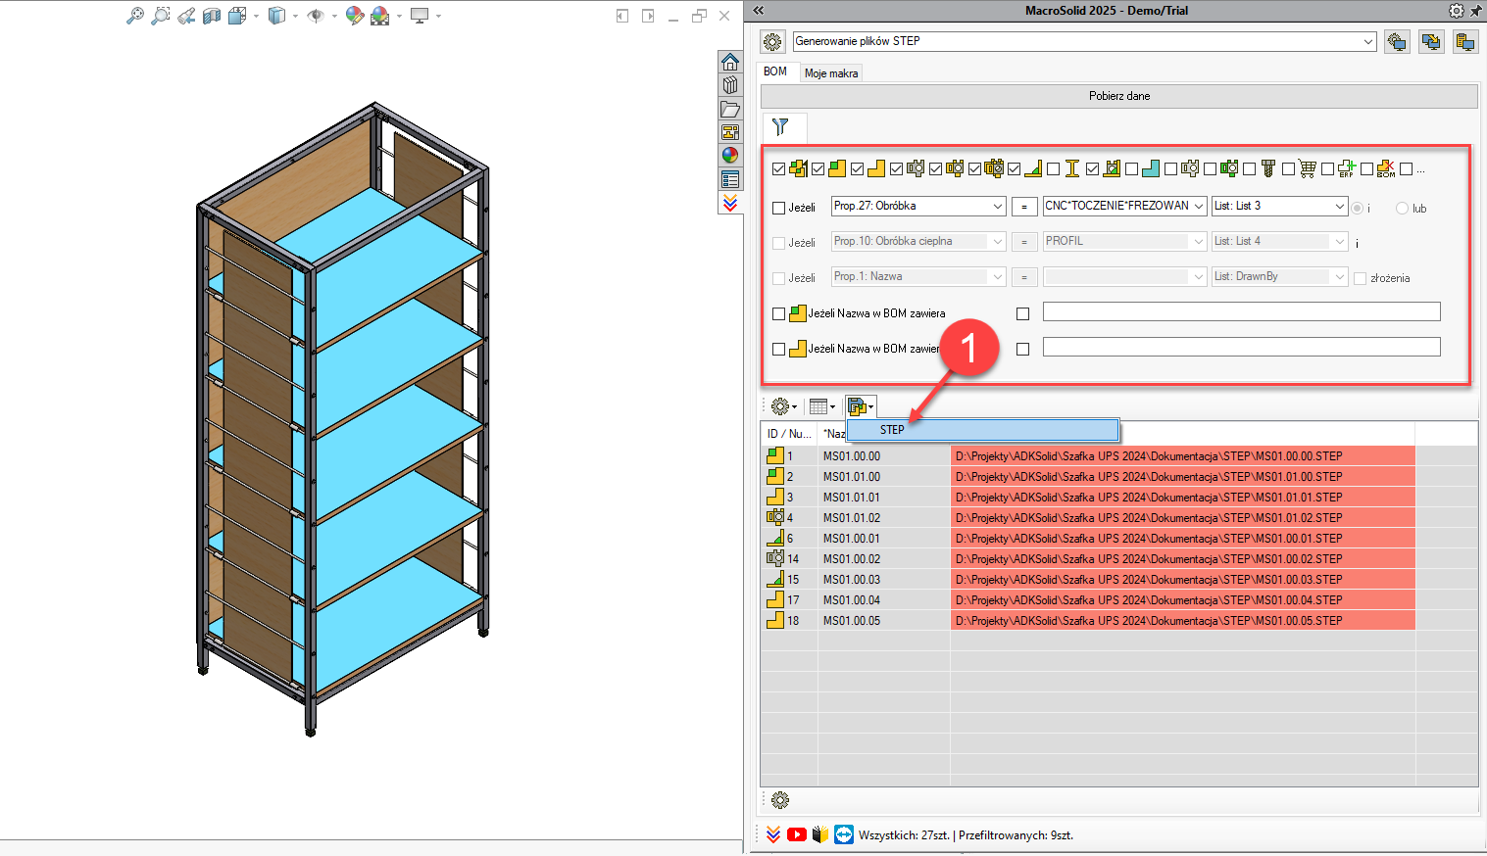Screen dimensions: 1487x856
Task: Open the Appearances color ball tab
Action: click(x=730, y=156)
